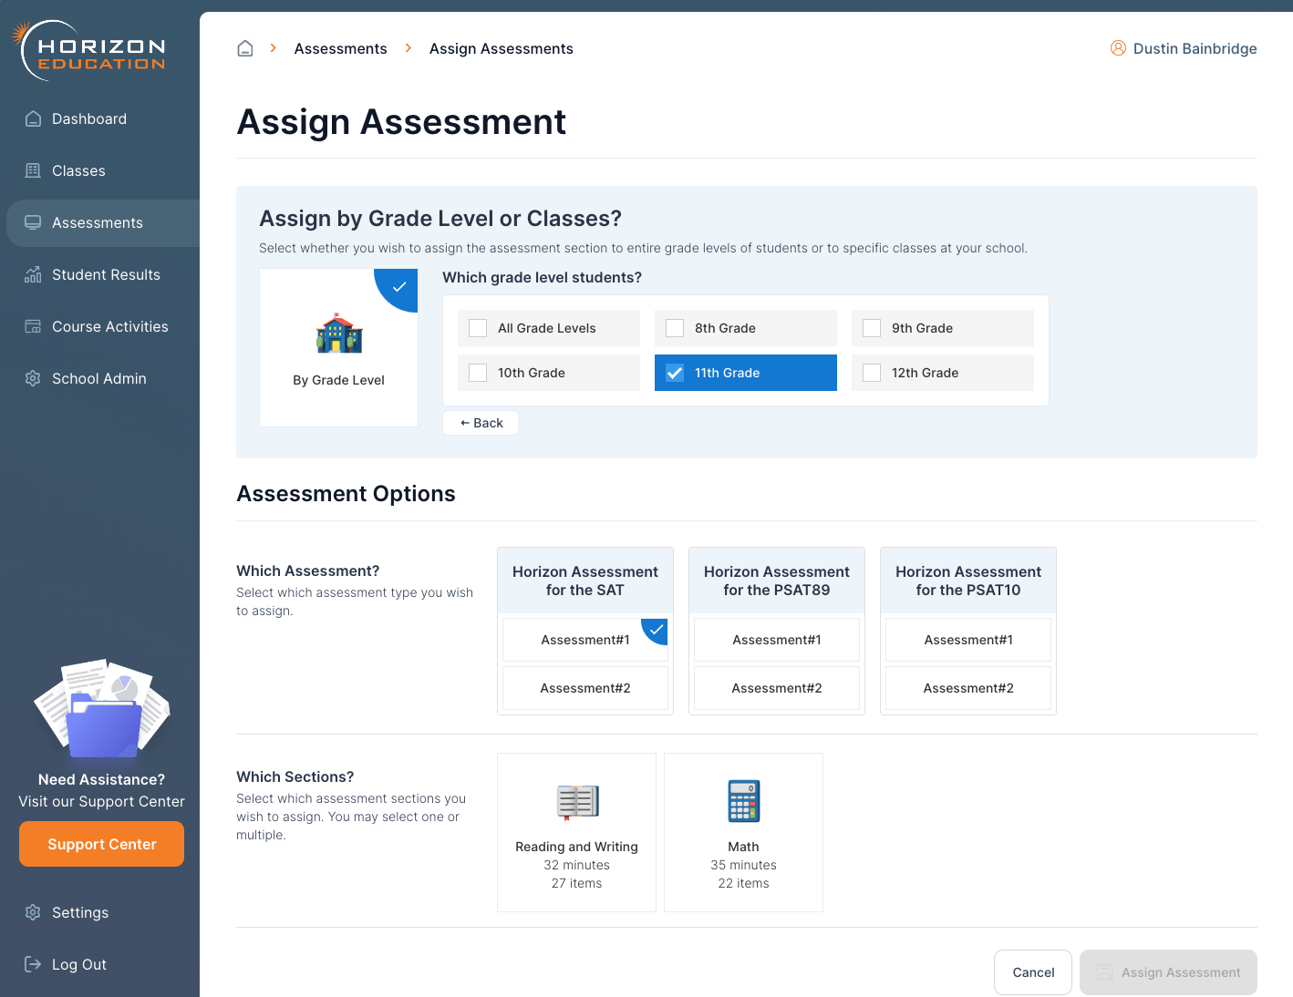Image resolution: width=1293 pixels, height=997 pixels.
Task: Click the Assign Assessments breadcrumb
Action: 501,48
